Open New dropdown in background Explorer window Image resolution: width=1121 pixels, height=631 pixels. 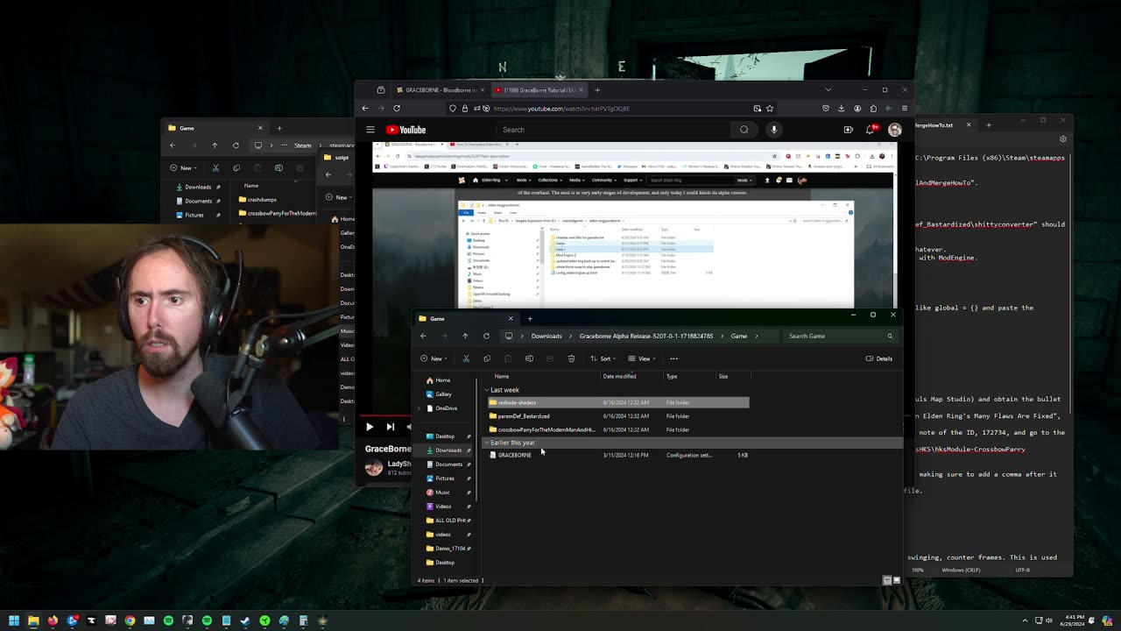click(183, 167)
